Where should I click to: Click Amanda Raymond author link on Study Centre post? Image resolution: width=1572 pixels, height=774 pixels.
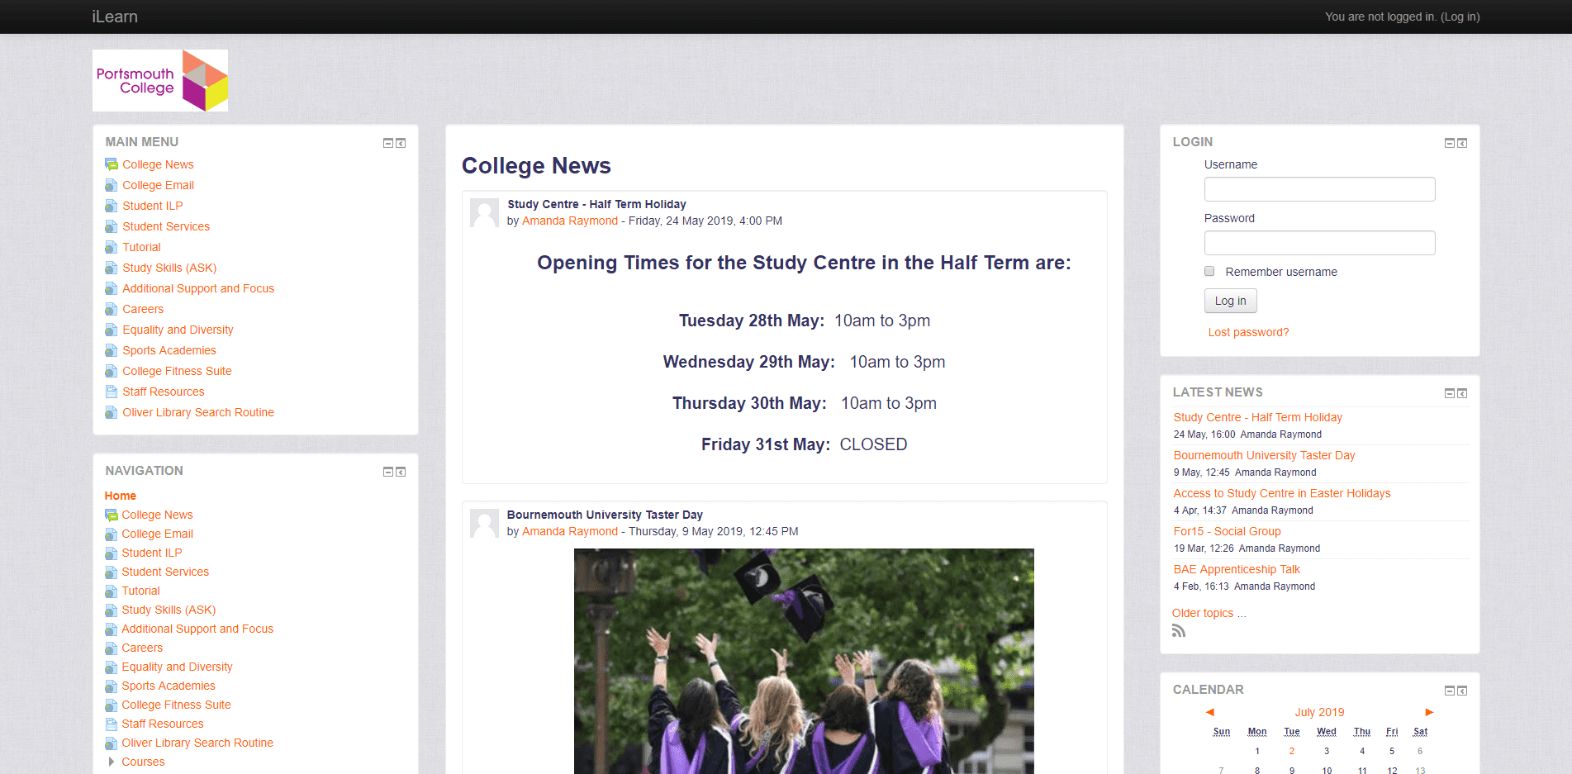point(570,221)
